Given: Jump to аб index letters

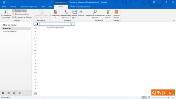Looking at the screenshot, I should tap(35, 32).
